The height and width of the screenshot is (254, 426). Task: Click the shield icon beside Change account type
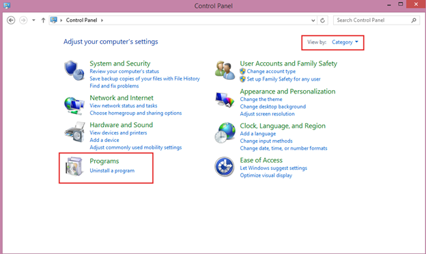pyautogui.click(x=242, y=71)
